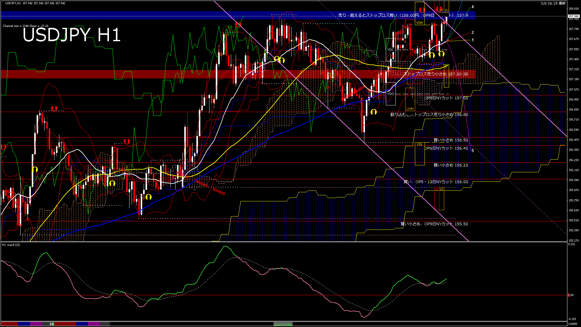Viewport: 581px width, 327px height.
Task: Select the 買い小さめ 156.20 order label
Action: point(451,165)
